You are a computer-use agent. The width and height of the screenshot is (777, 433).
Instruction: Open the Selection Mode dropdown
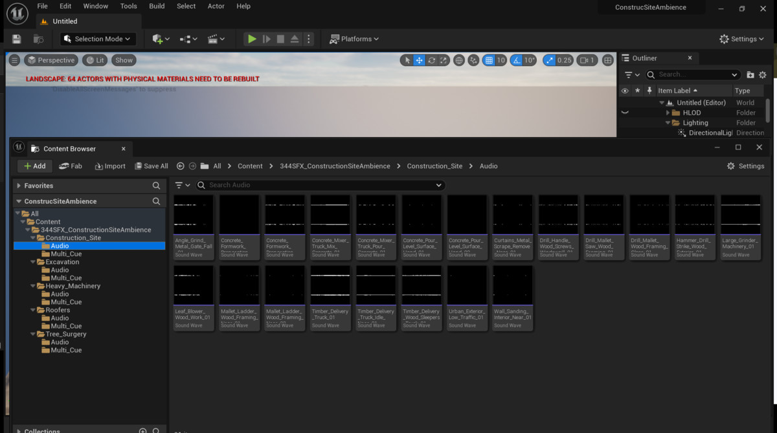98,39
